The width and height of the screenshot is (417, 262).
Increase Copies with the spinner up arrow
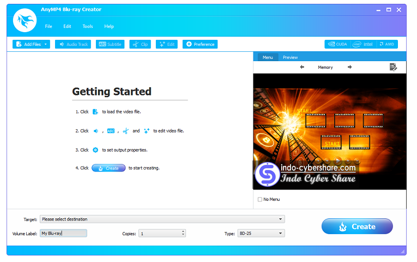pyautogui.click(x=183, y=231)
